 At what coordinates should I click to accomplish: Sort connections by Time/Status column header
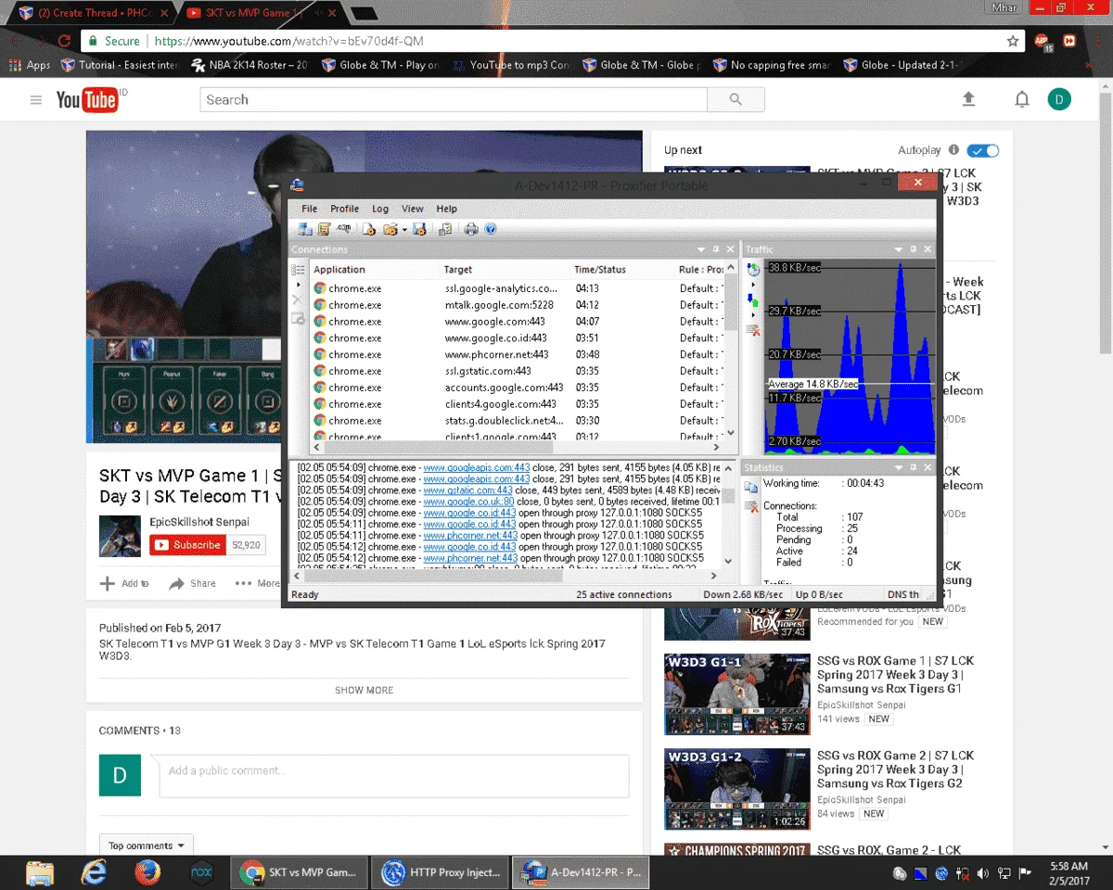point(622,270)
